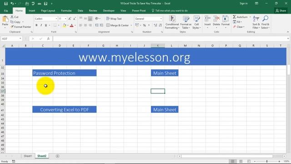The width and height of the screenshot is (291, 164).
Task: Expand AutoSum dropdown arrow
Action: point(250,17)
